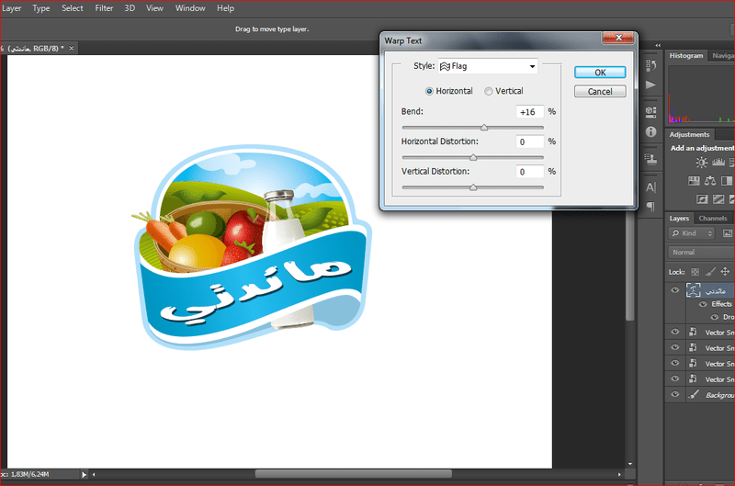
Task: Add a Color Balance adjustment
Action: 710,180
